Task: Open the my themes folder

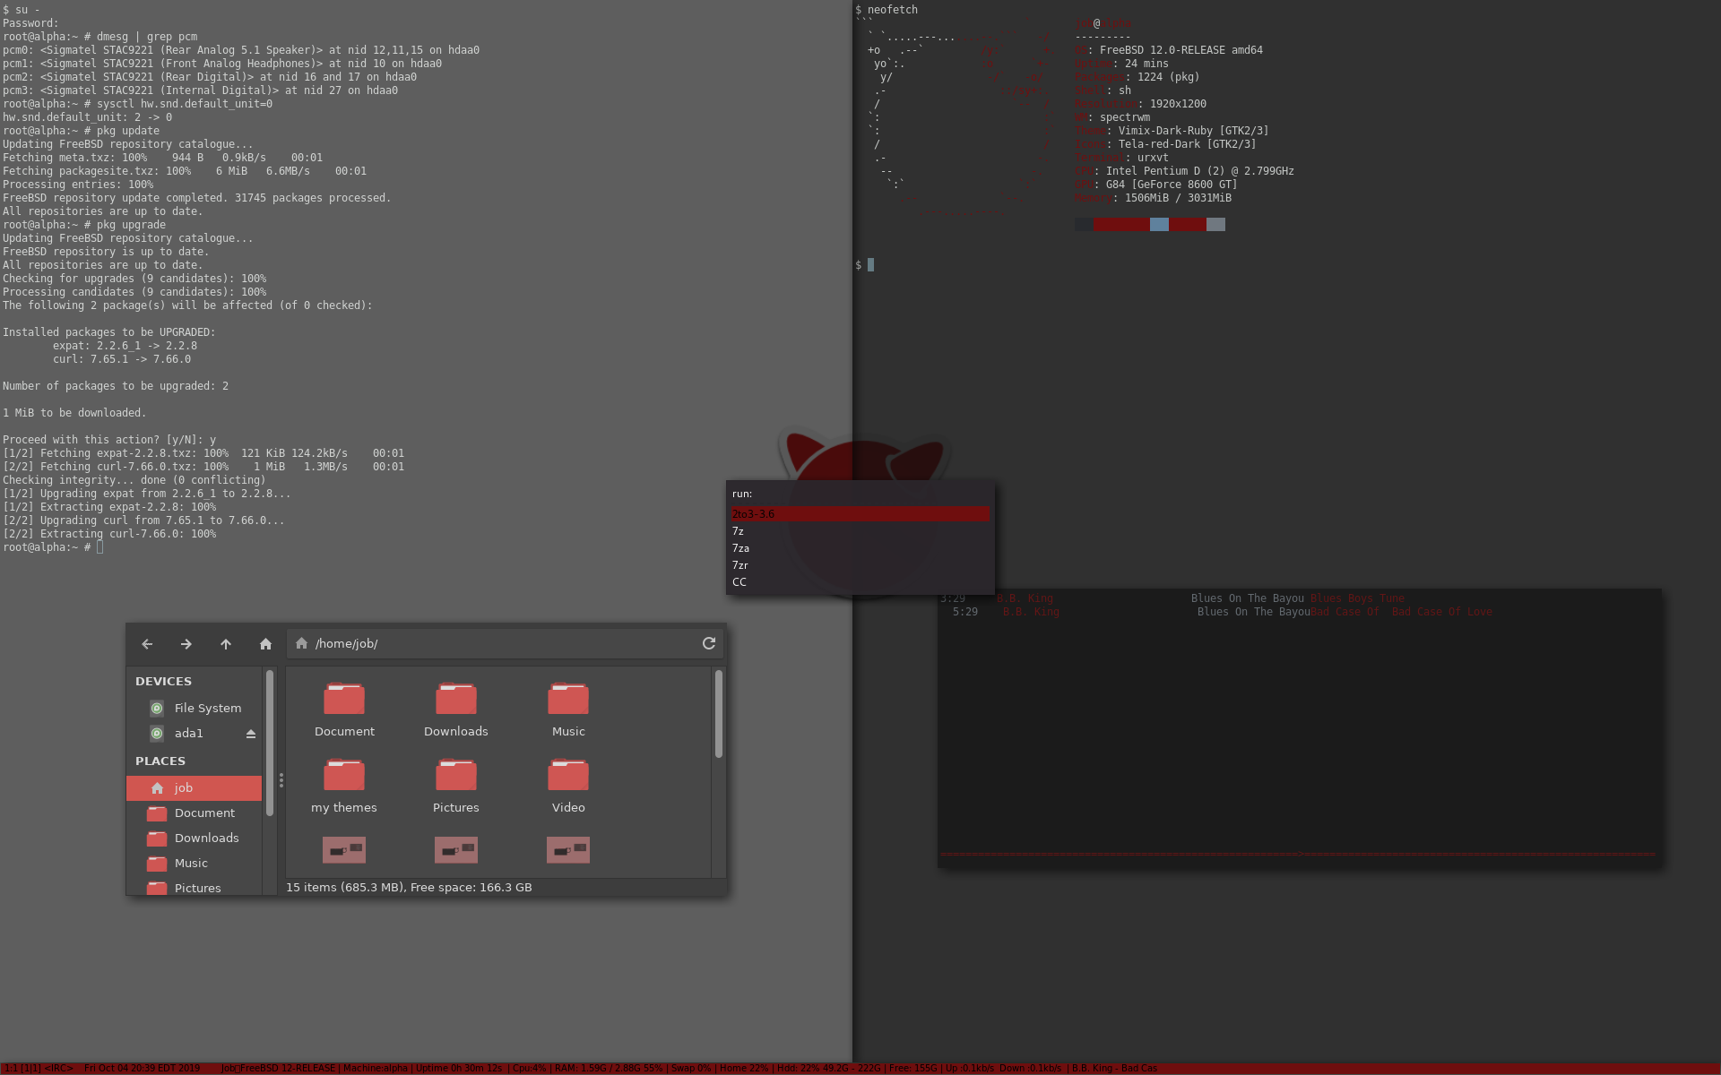Action: tap(344, 777)
